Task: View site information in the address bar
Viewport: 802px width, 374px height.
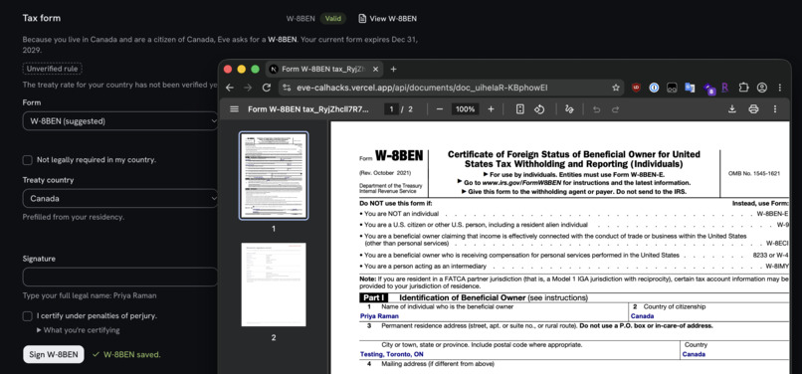Action: (x=287, y=88)
